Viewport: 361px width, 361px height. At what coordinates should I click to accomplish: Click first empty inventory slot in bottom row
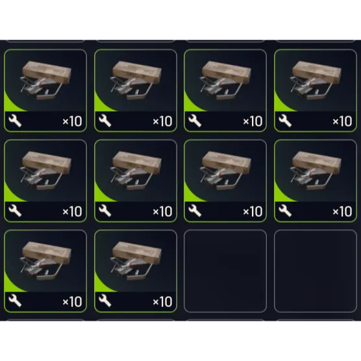pyautogui.click(x=225, y=271)
